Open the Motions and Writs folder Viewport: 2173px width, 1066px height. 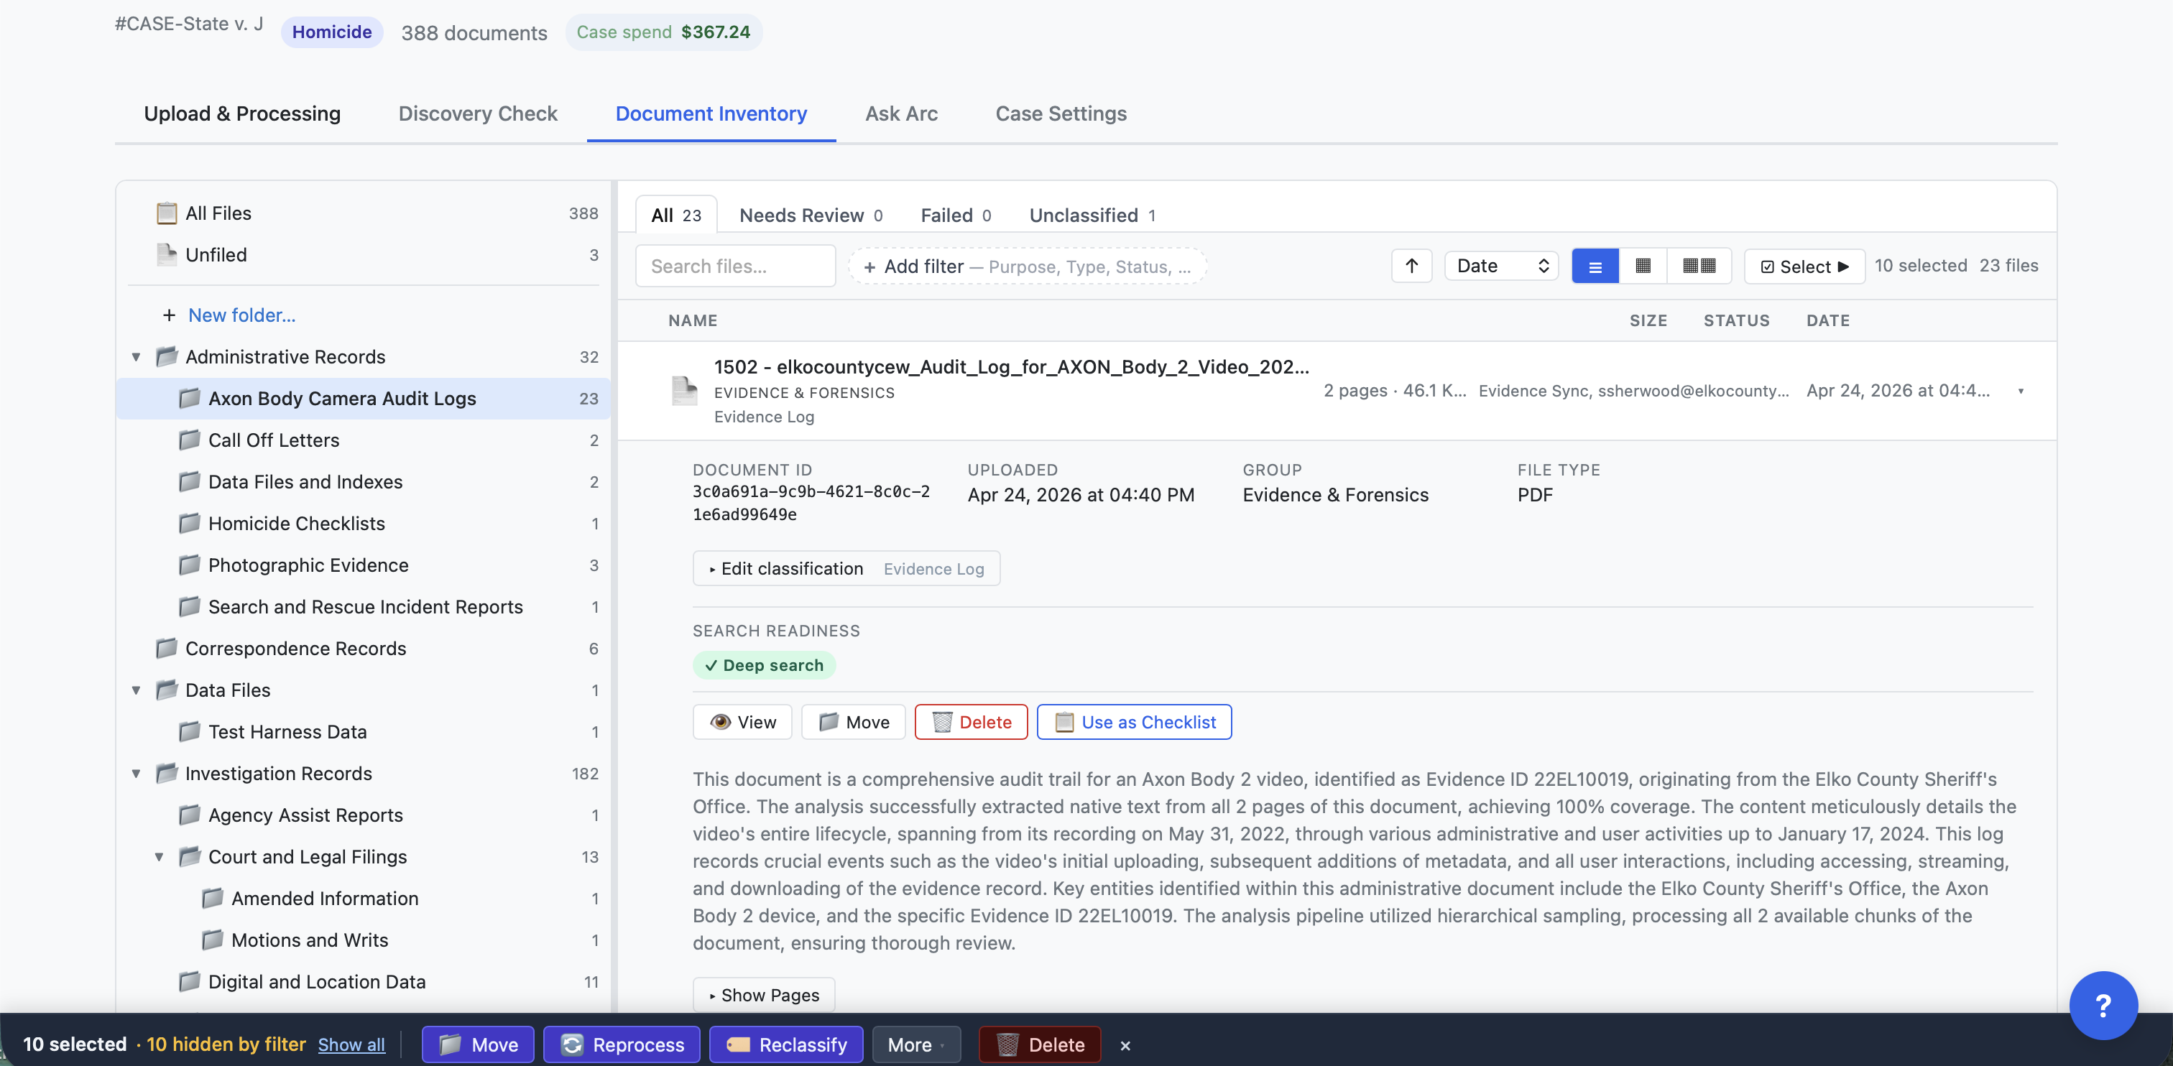363,940
